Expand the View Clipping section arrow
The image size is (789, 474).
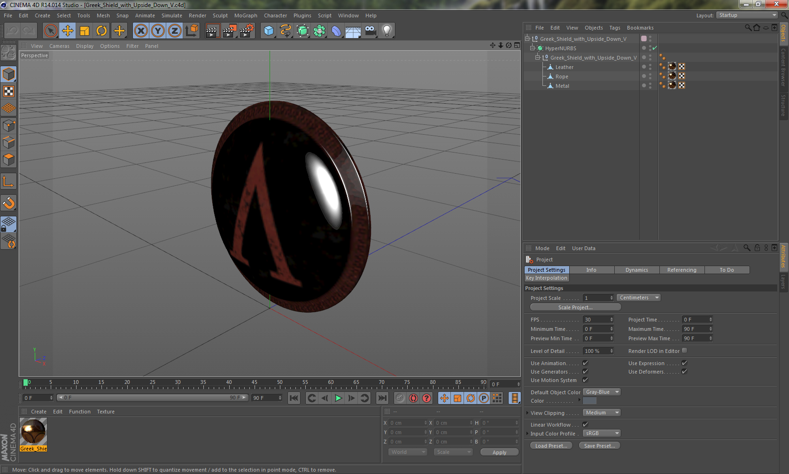(x=527, y=413)
